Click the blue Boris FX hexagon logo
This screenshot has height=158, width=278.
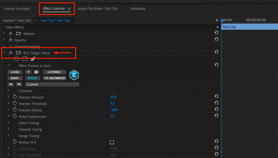click(74, 75)
